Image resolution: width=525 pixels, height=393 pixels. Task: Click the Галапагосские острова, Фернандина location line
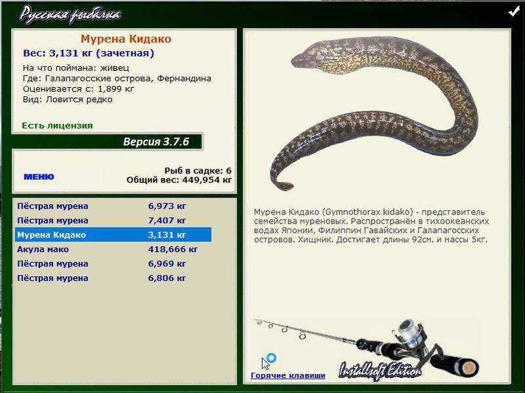tap(117, 78)
